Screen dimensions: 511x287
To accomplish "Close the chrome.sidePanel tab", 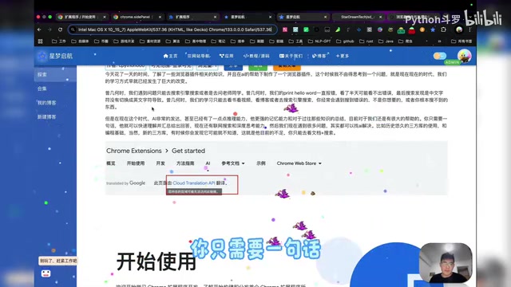I will pyautogui.click(x=160, y=17).
